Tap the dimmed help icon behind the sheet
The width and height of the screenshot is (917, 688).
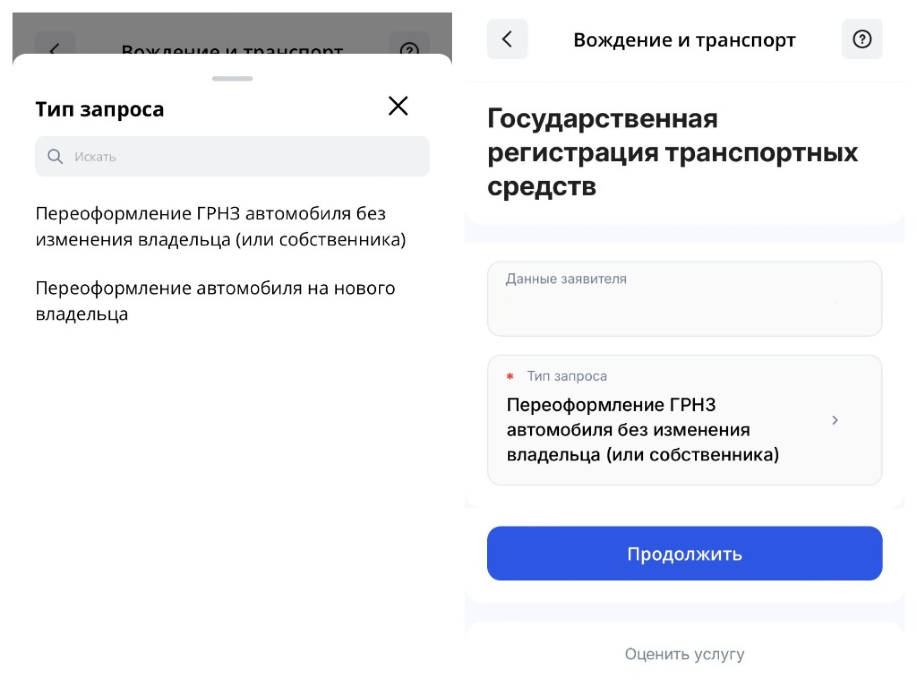pos(409,47)
